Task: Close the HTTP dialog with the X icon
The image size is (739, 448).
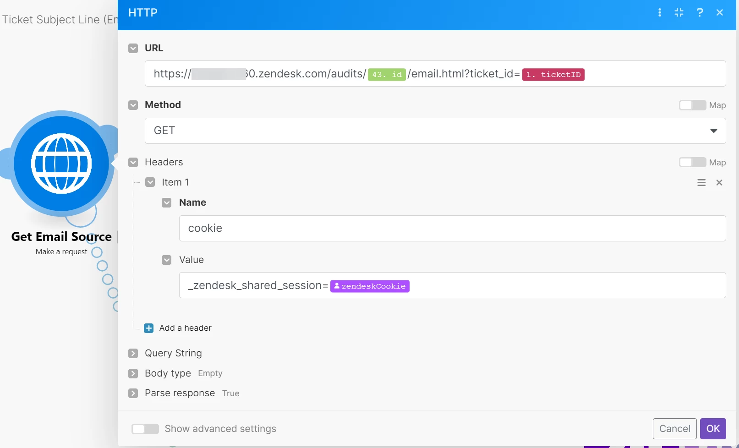Action: pyautogui.click(x=720, y=12)
